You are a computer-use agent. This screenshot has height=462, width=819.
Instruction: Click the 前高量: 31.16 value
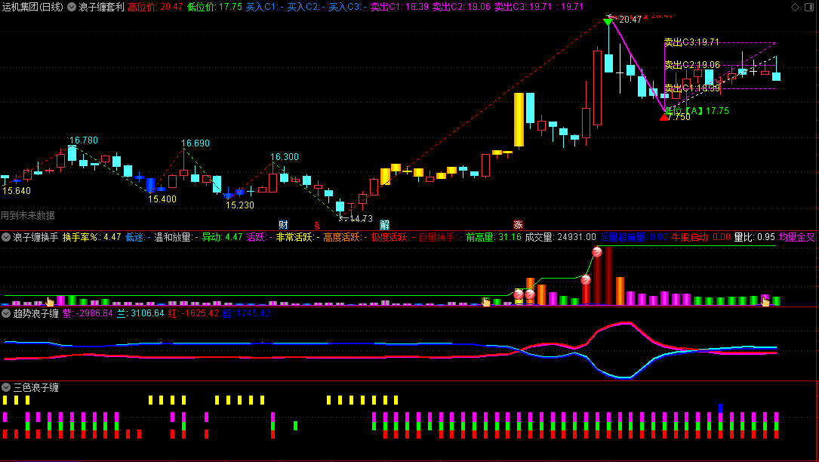click(494, 237)
